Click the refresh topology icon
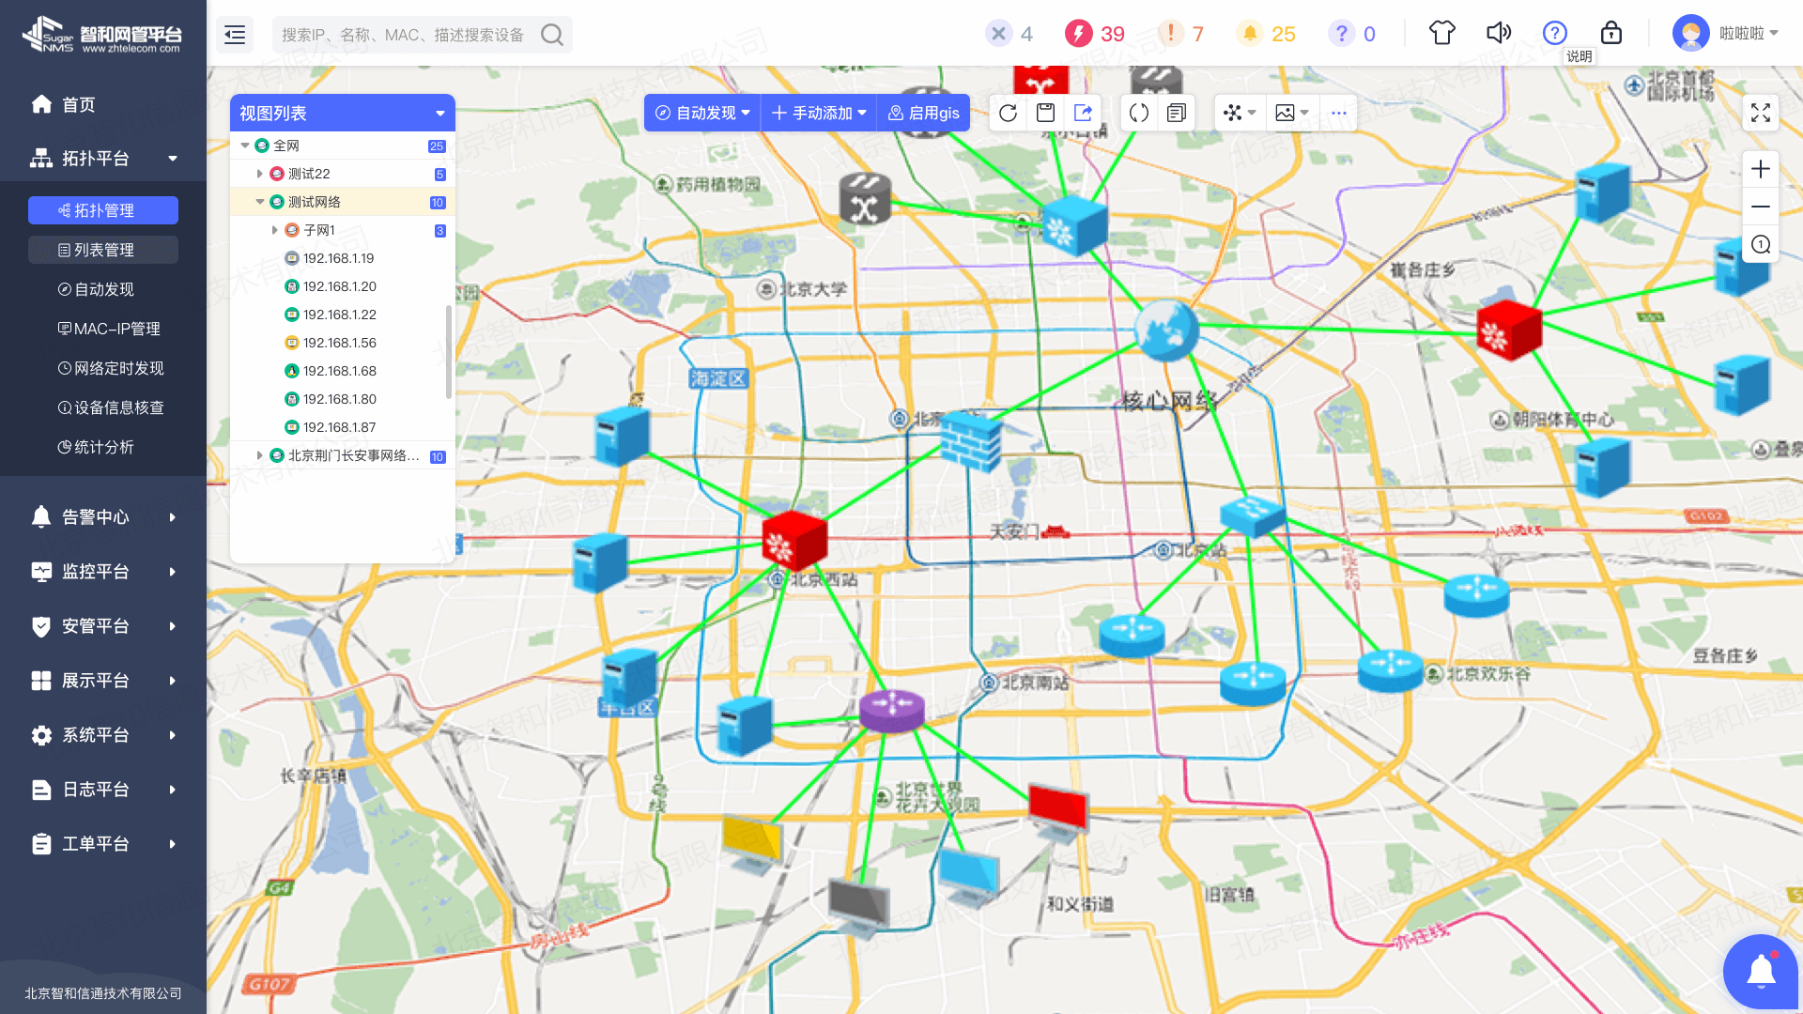The image size is (1803, 1014). [x=1009, y=113]
